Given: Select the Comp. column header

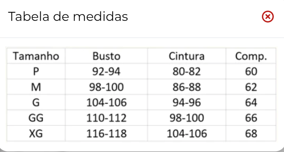Looking at the screenshot, I should pyautogui.click(x=251, y=56).
